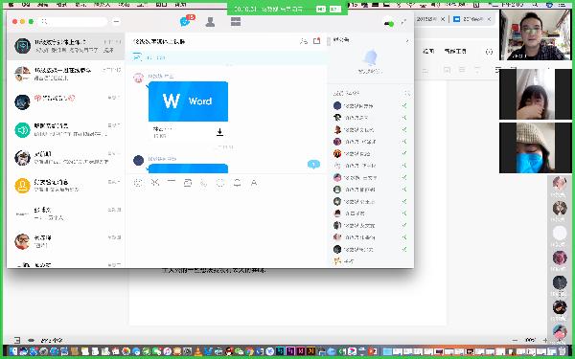
Task: Expand the pinned banner under chat title
Action: coord(229,57)
